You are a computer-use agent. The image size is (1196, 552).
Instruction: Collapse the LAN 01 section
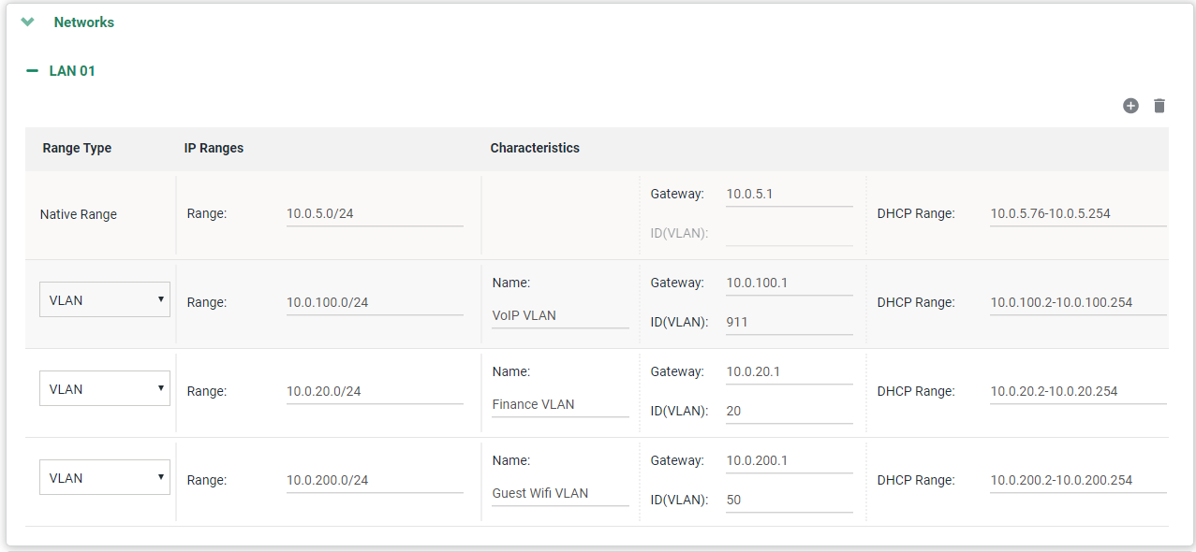click(x=32, y=71)
